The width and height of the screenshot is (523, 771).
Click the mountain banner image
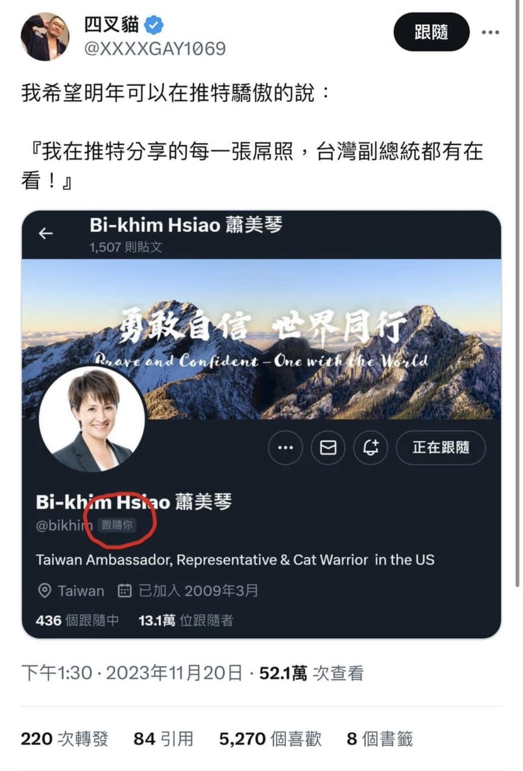click(261, 339)
